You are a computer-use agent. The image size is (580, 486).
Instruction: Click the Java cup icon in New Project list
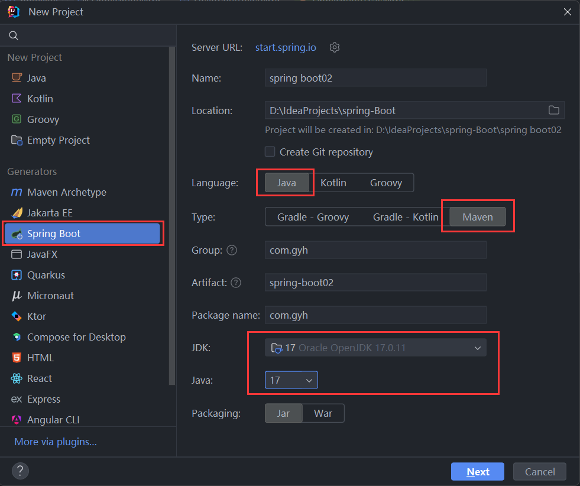tap(17, 77)
